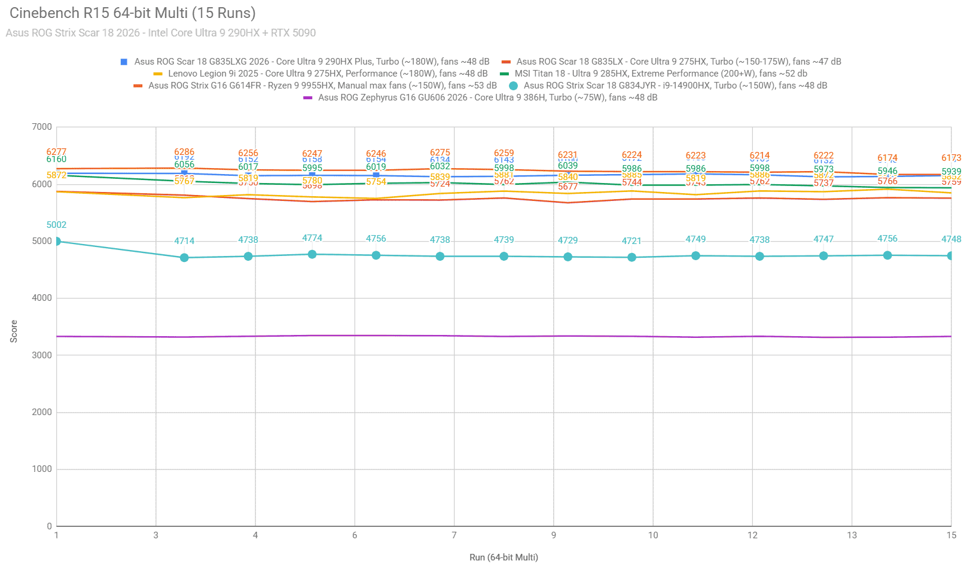
Task: Select the MSI Titan 18 legend text
Action: (661, 74)
